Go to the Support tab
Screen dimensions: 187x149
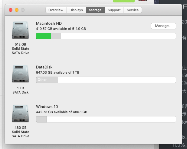pos(114,10)
